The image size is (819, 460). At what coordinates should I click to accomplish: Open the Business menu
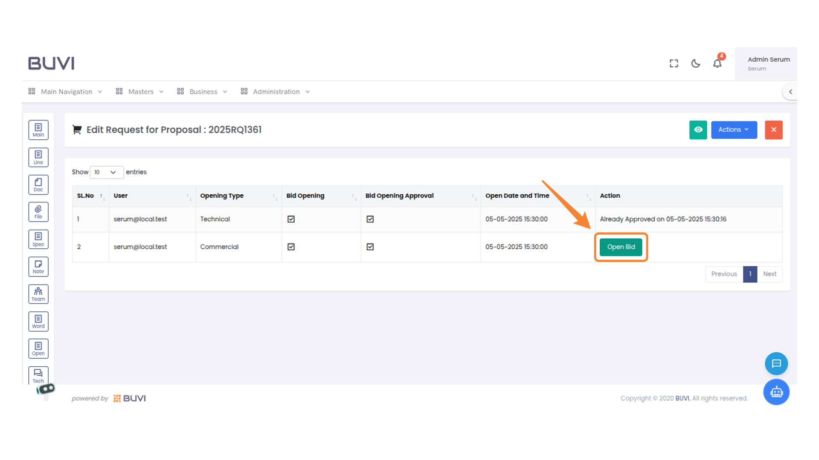click(202, 92)
